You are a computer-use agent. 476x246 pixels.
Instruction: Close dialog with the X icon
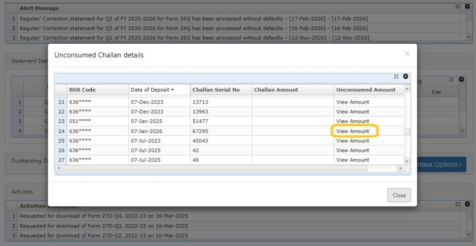click(407, 54)
